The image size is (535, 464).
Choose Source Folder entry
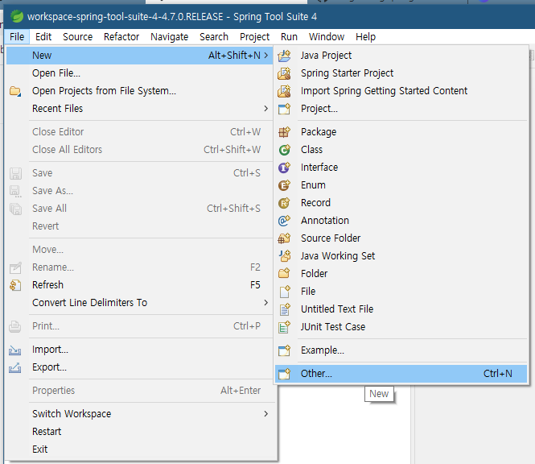[x=401, y=238]
